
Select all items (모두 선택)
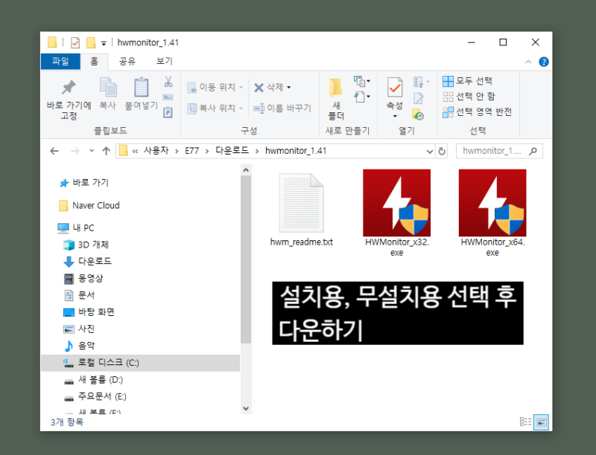click(468, 81)
